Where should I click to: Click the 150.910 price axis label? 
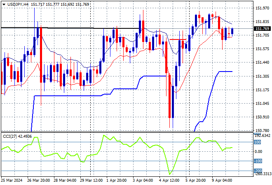pyautogui.click(x=262, y=117)
